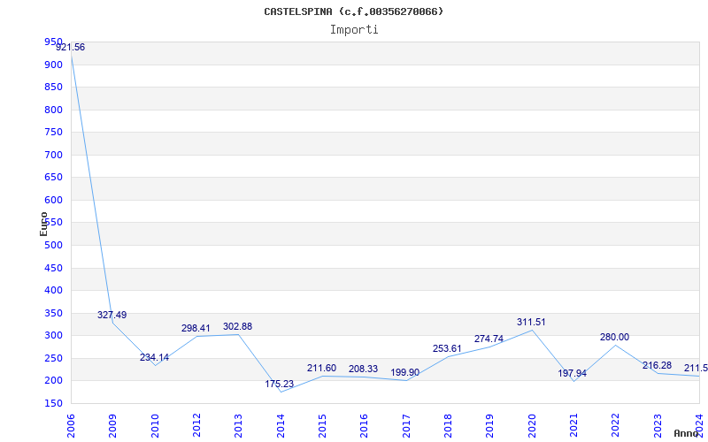Click the 850 y-axis tick label
Viewport: 708px width, 442px height.
53,88
